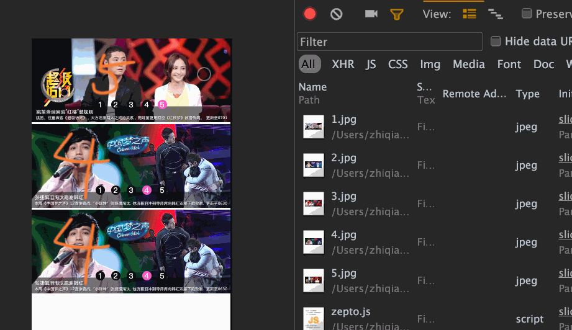Go to slide 1 in the top carousel
The height and width of the screenshot is (330, 572).
(100, 105)
